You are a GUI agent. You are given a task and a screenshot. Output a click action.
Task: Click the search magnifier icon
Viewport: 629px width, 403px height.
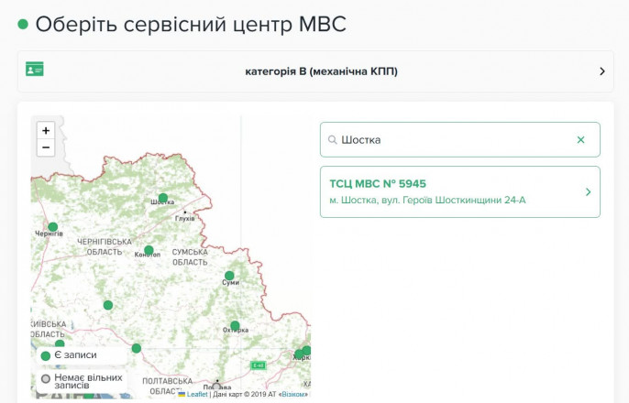click(332, 140)
